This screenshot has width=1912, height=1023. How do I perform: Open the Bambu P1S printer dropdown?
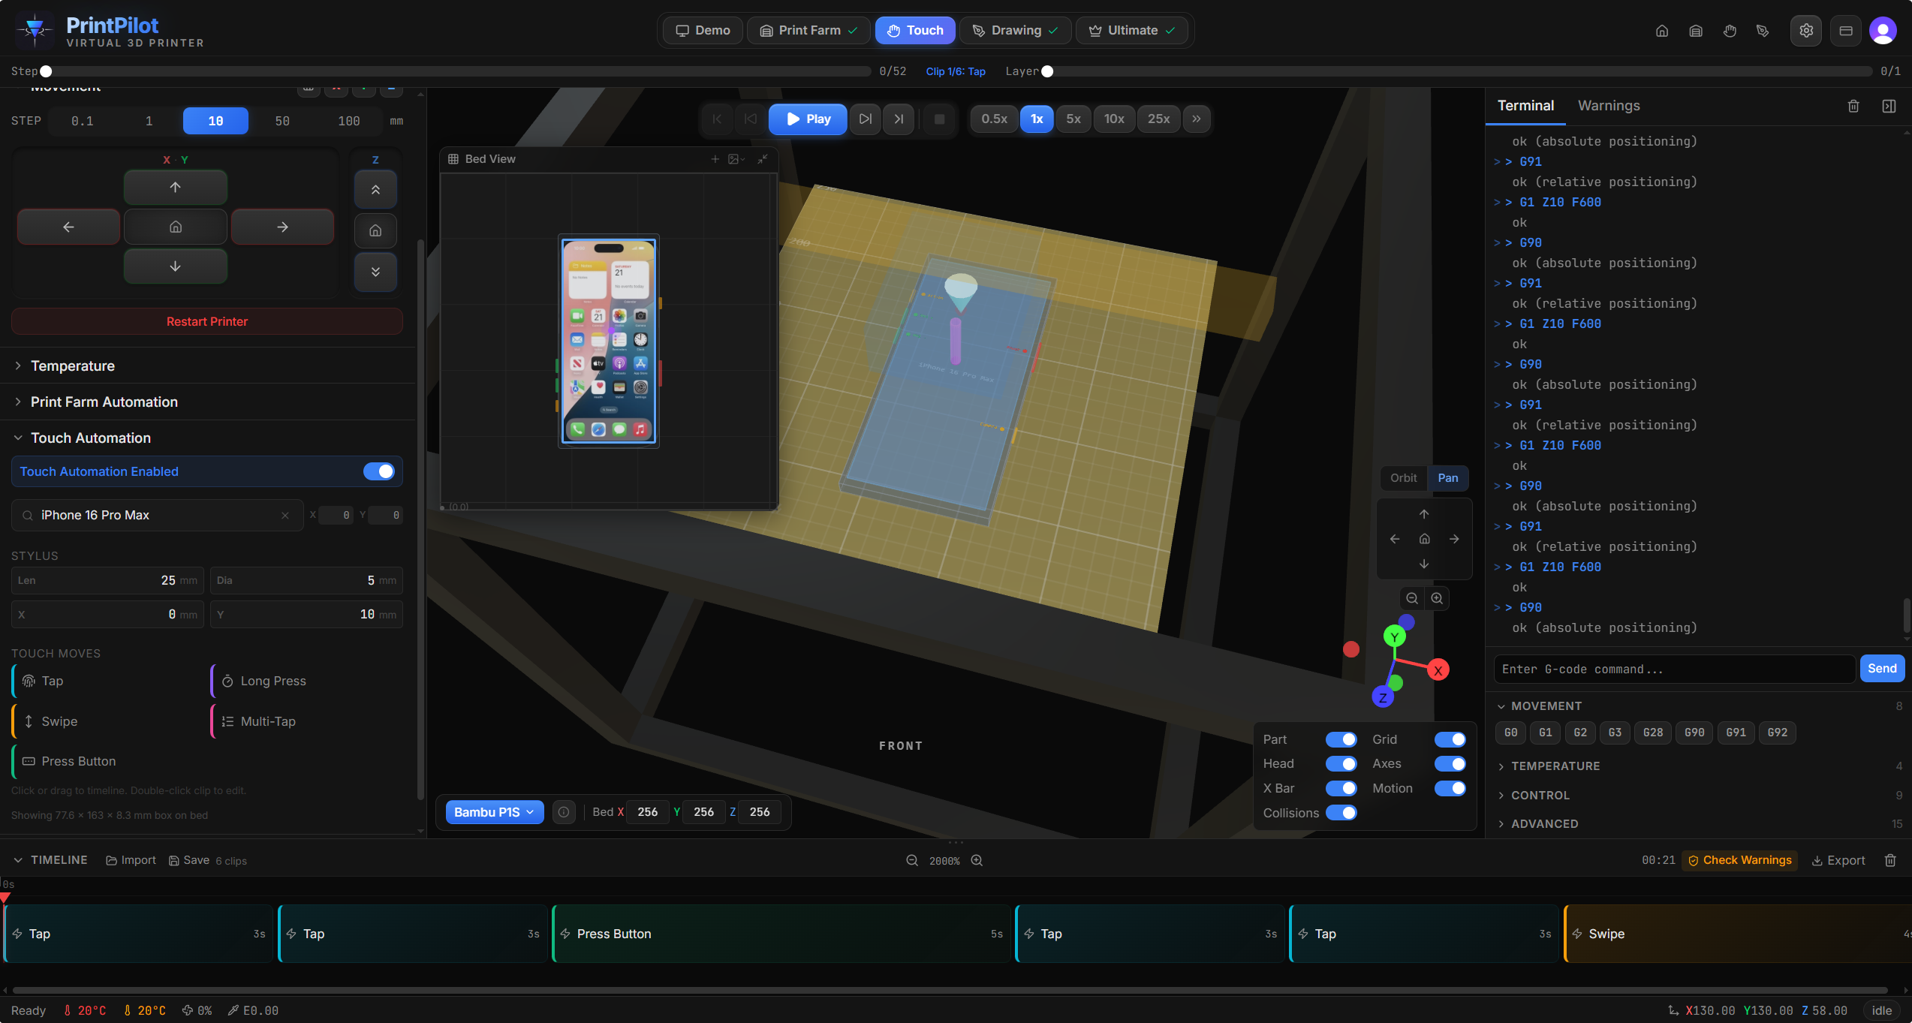pos(494,811)
